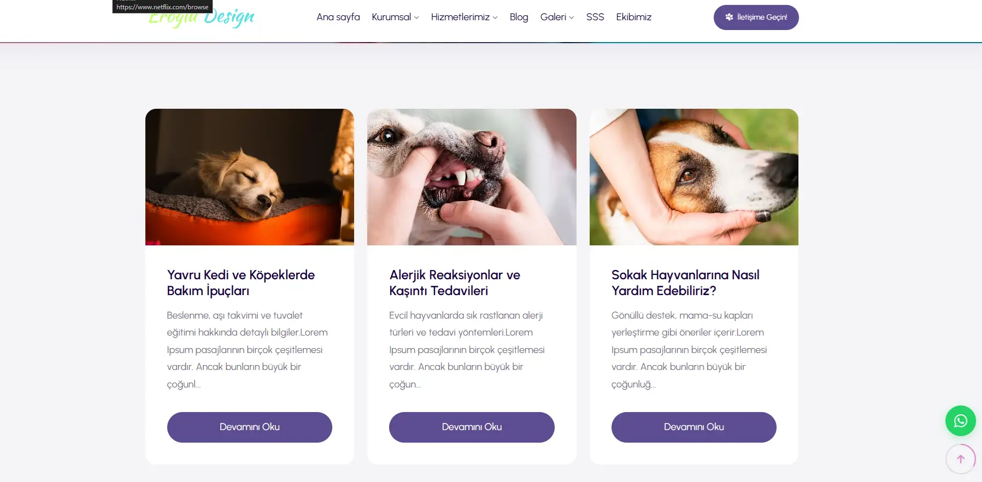The image size is (982, 482).
Task: Open title Yavru Kedi ve Köpeklerde Bakım İpuçları
Action: pyautogui.click(x=241, y=283)
